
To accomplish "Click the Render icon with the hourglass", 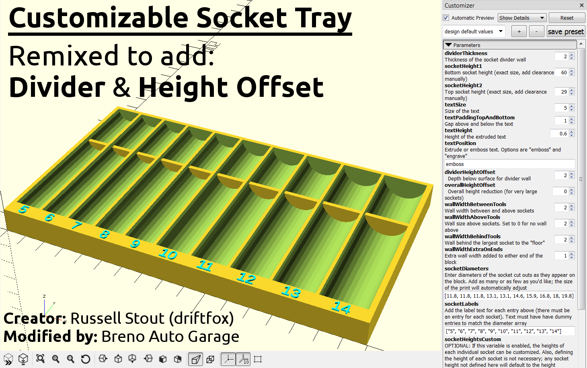I will [23, 359].
